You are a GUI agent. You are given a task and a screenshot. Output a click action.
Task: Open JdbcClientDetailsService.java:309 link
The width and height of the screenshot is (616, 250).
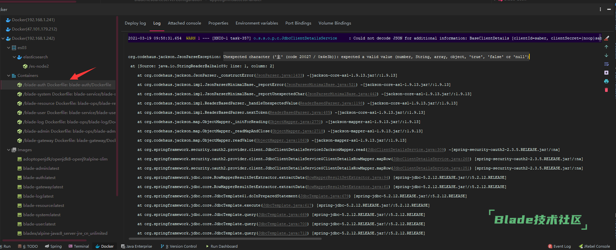(x=406, y=150)
